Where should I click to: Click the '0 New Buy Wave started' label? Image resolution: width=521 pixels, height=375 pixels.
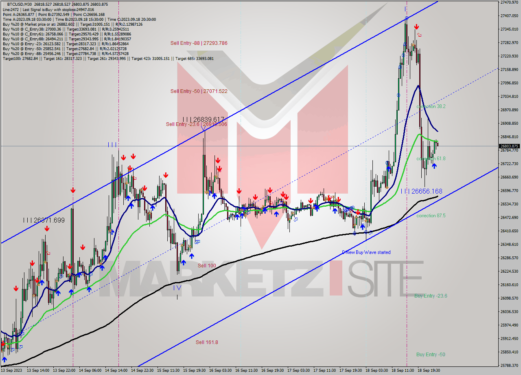click(x=366, y=252)
